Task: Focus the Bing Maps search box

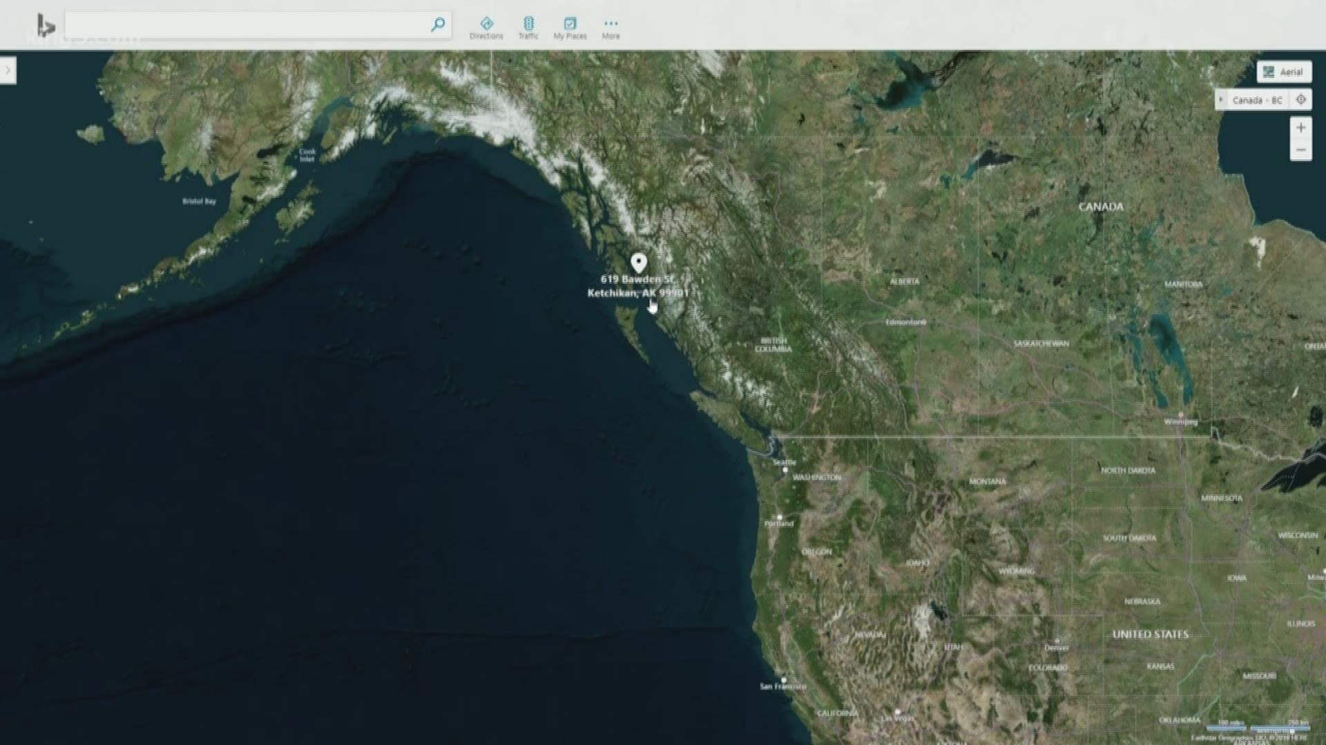Action: click(x=258, y=25)
